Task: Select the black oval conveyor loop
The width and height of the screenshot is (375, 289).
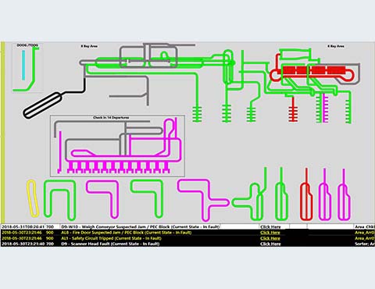Action: coord(43,105)
